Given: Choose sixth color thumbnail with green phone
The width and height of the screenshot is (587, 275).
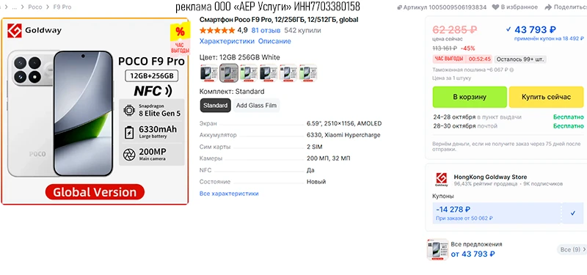Looking at the screenshot, I should click(x=307, y=73).
